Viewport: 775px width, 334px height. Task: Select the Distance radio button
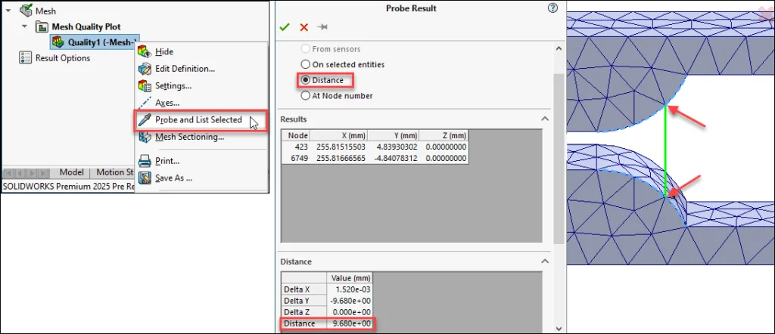click(306, 80)
